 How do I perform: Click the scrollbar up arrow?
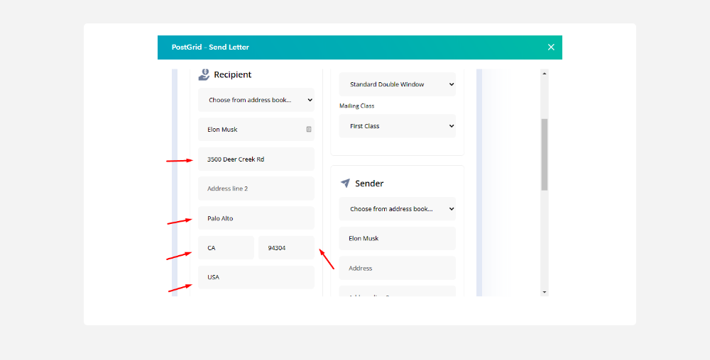tap(545, 73)
